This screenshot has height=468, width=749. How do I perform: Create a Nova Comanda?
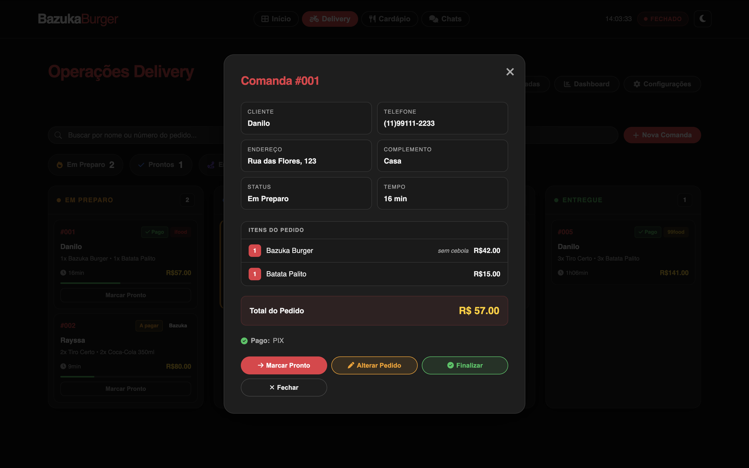point(662,135)
